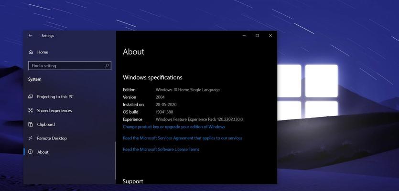Click the Clipboard icon
The image size is (399, 191).
point(31,124)
